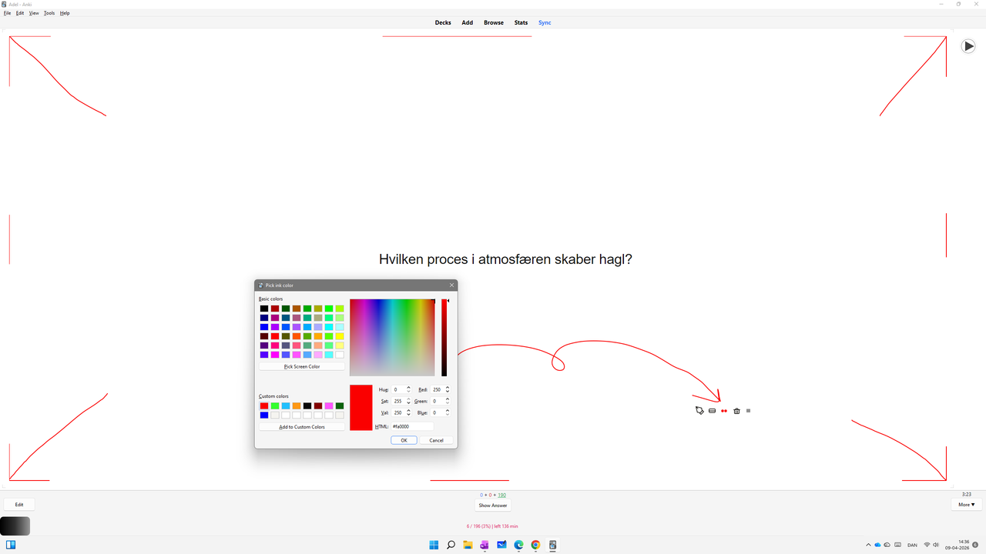
Task: Select the red custom color swatch
Action: pyautogui.click(x=264, y=405)
